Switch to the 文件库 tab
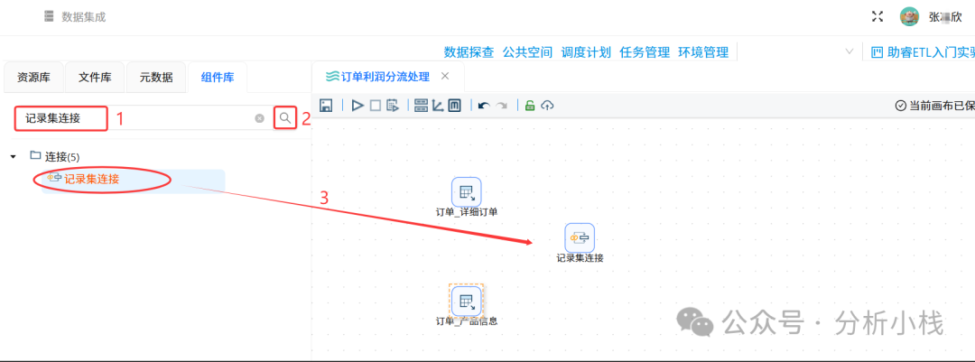Viewport: 975px width, 362px height. tap(95, 78)
